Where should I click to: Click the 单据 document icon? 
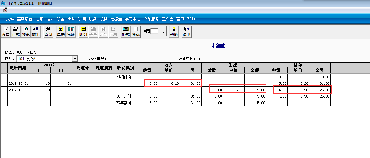[x=61, y=32]
